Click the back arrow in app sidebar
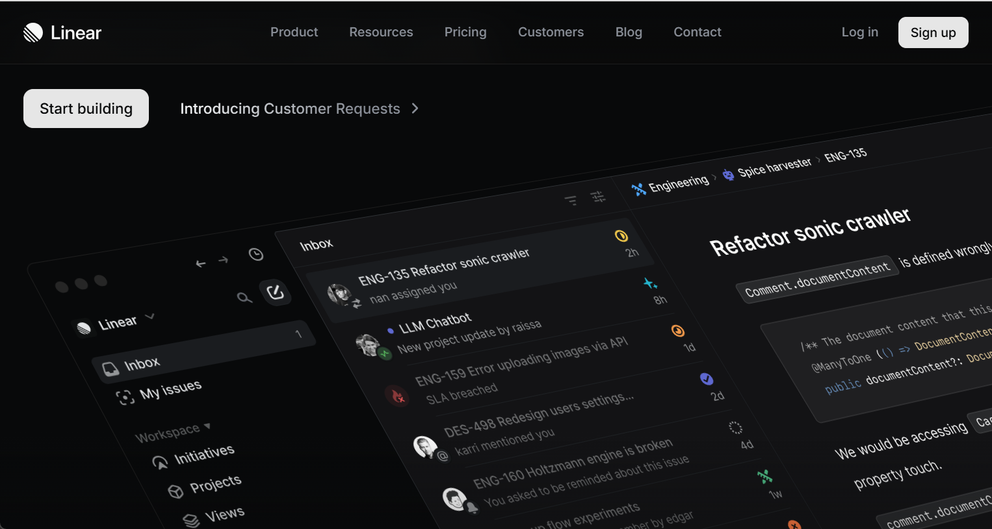 click(201, 263)
